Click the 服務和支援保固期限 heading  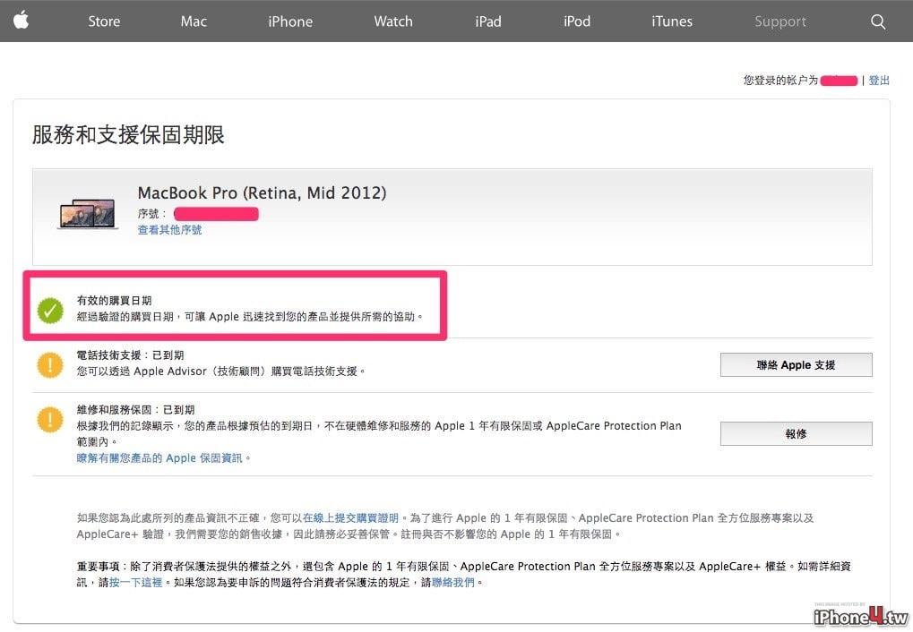[x=128, y=134]
